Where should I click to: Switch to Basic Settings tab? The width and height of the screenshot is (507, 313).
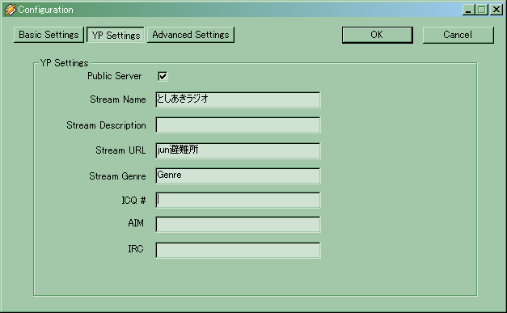[49, 35]
